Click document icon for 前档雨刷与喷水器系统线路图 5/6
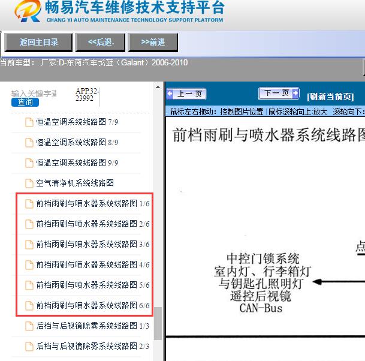The width and height of the screenshot is (365, 361). [x=29, y=285]
